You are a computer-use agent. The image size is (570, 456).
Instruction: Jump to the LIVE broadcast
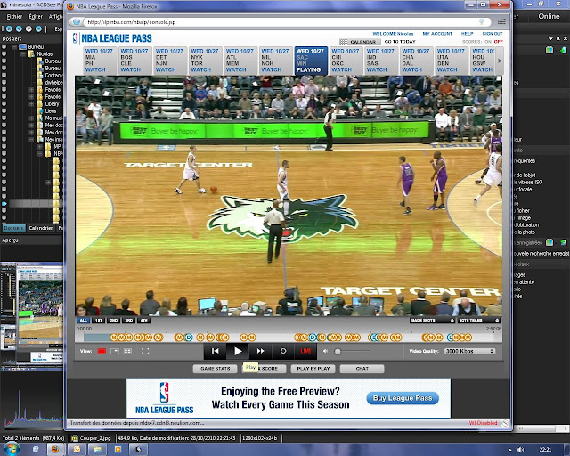[x=305, y=351]
